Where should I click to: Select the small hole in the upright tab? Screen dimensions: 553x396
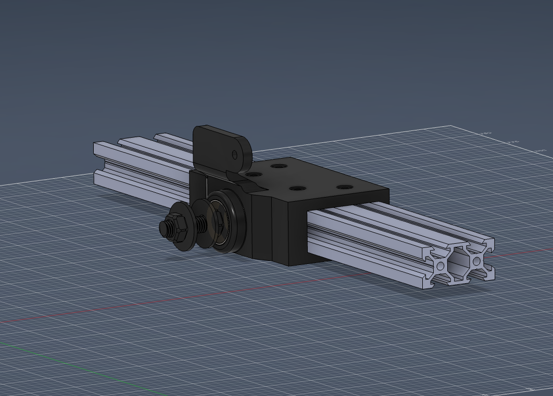(x=235, y=154)
